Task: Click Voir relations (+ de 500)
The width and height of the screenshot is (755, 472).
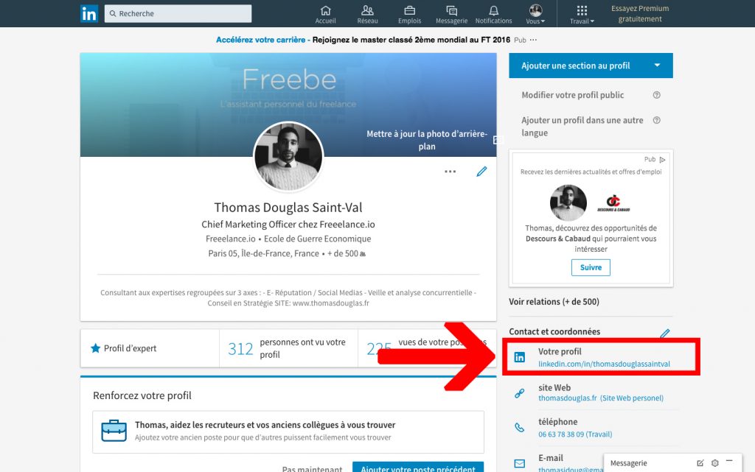Action: point(554,302)
